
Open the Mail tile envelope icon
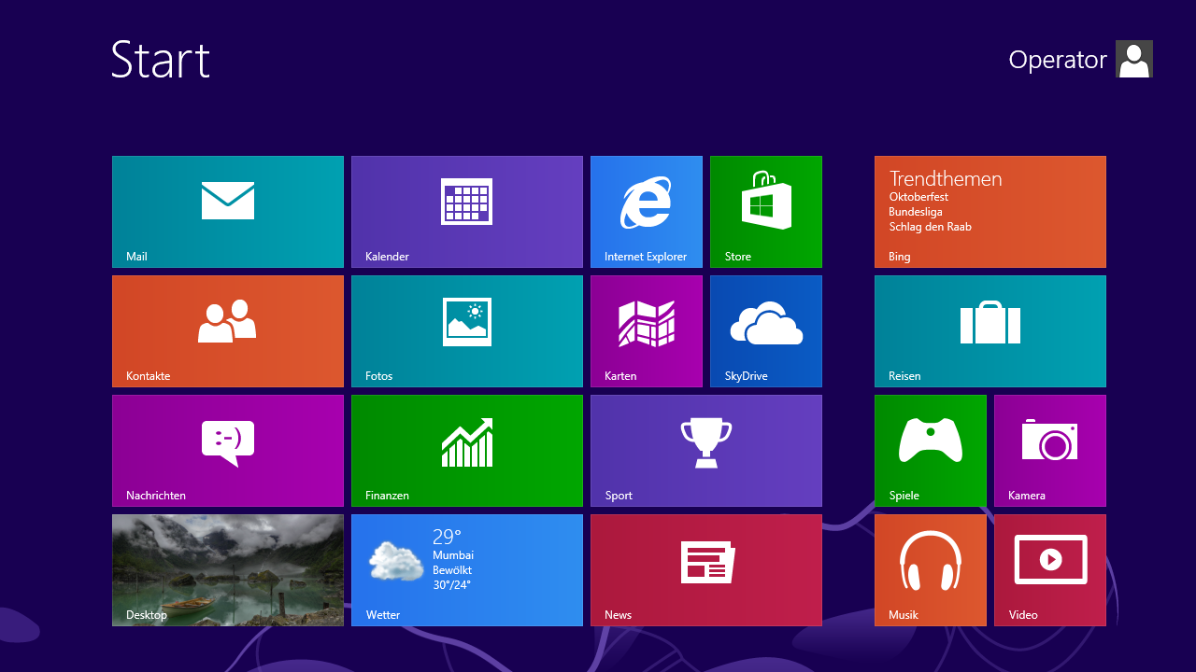click(x=228, y=201)
